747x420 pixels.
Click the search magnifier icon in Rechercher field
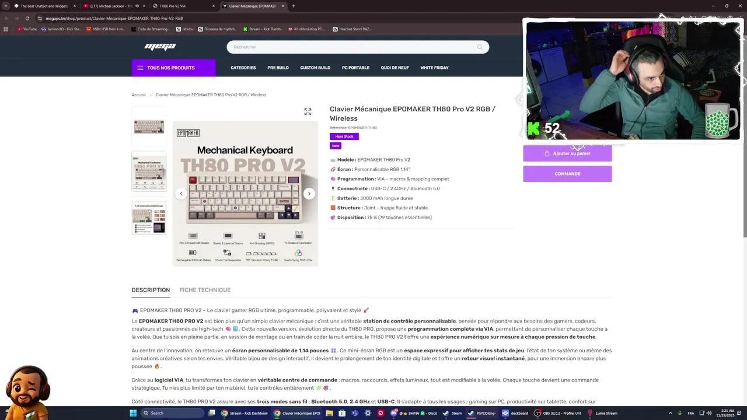click(480, 47)
